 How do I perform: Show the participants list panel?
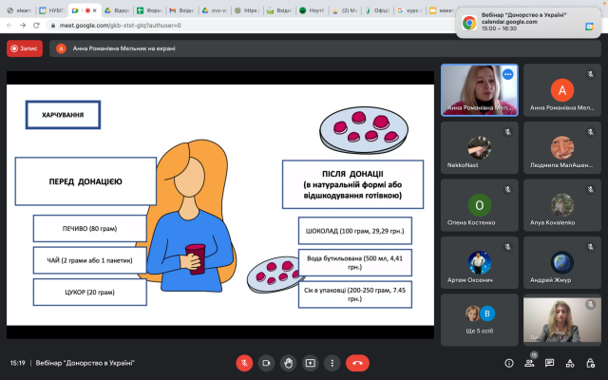pos(529,363)
